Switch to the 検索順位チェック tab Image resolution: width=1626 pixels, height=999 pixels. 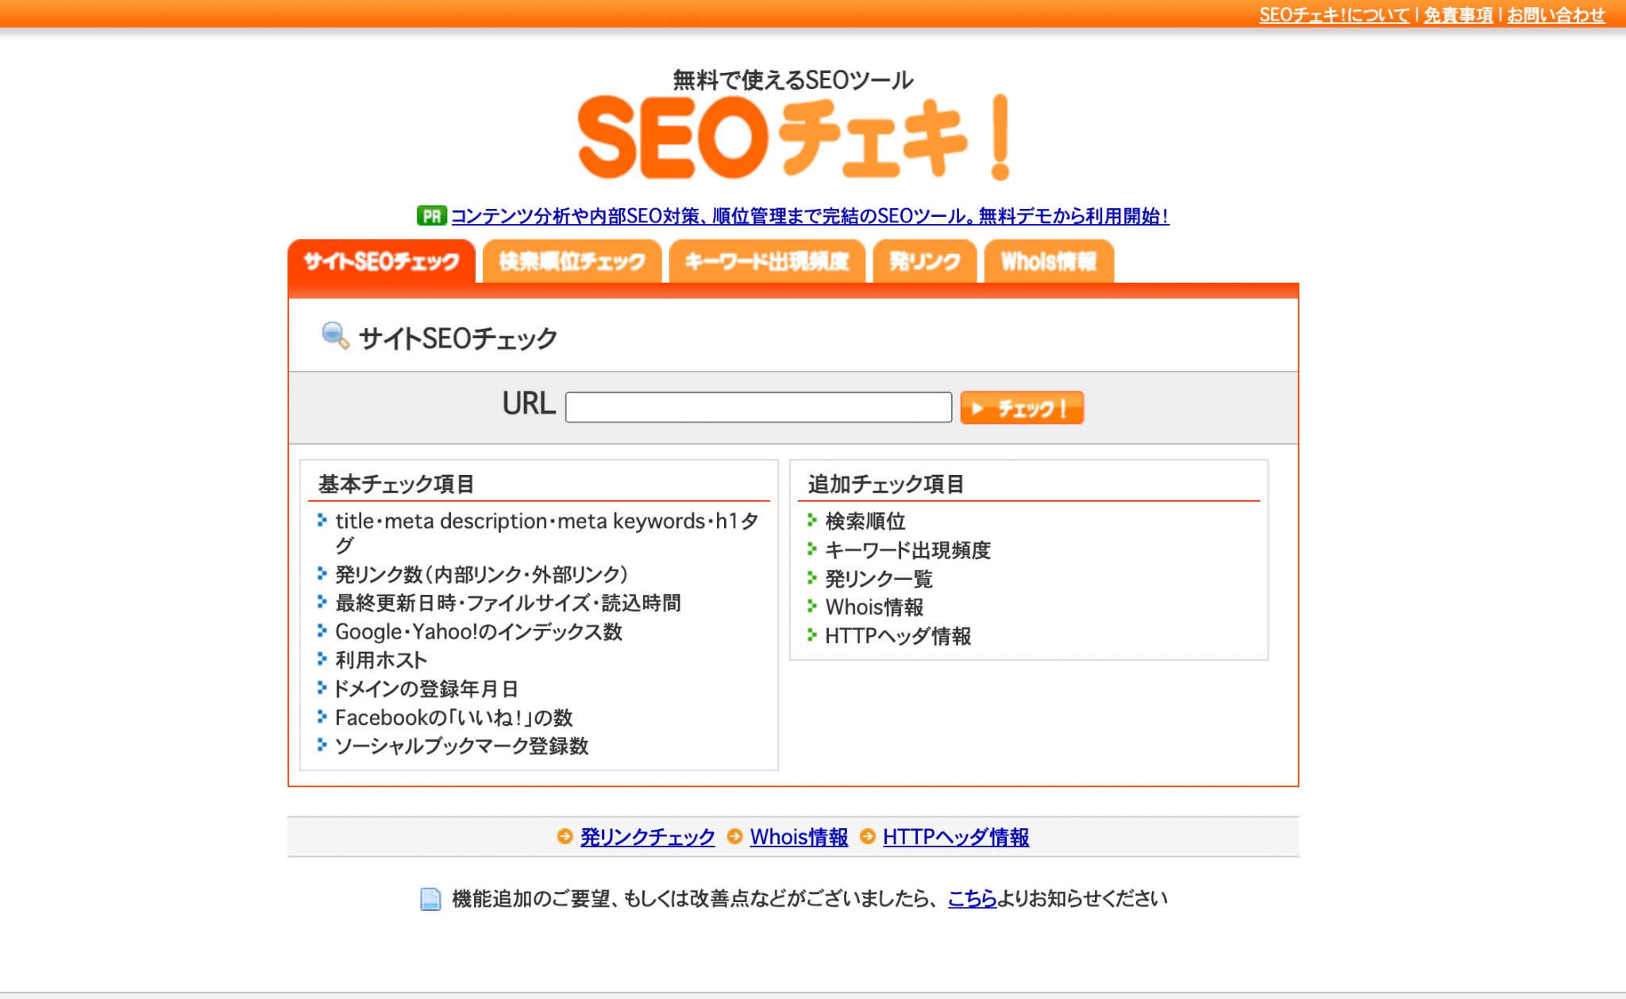pyautogui.click(x=572, y=261)
